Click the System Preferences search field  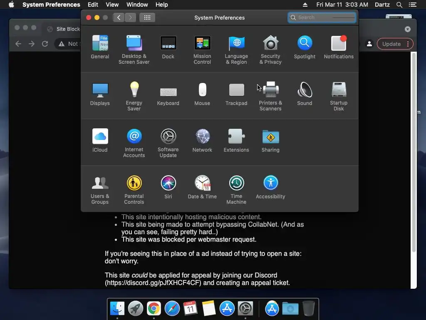tap(322, 17)
